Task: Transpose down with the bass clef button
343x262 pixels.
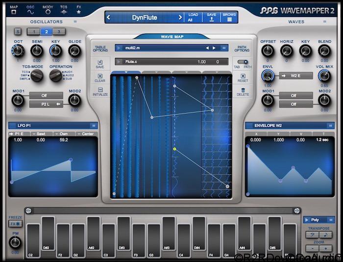Action: tap(312, 235)
